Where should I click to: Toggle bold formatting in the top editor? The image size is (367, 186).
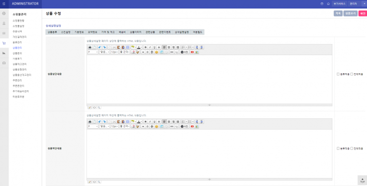[145, 47]
